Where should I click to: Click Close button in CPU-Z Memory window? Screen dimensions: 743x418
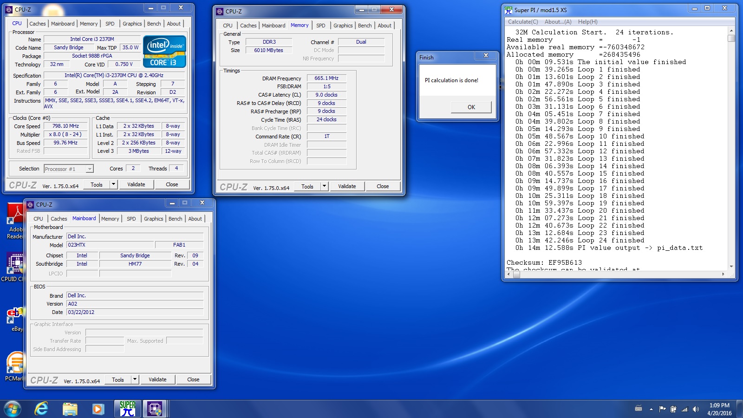[383, 186]
